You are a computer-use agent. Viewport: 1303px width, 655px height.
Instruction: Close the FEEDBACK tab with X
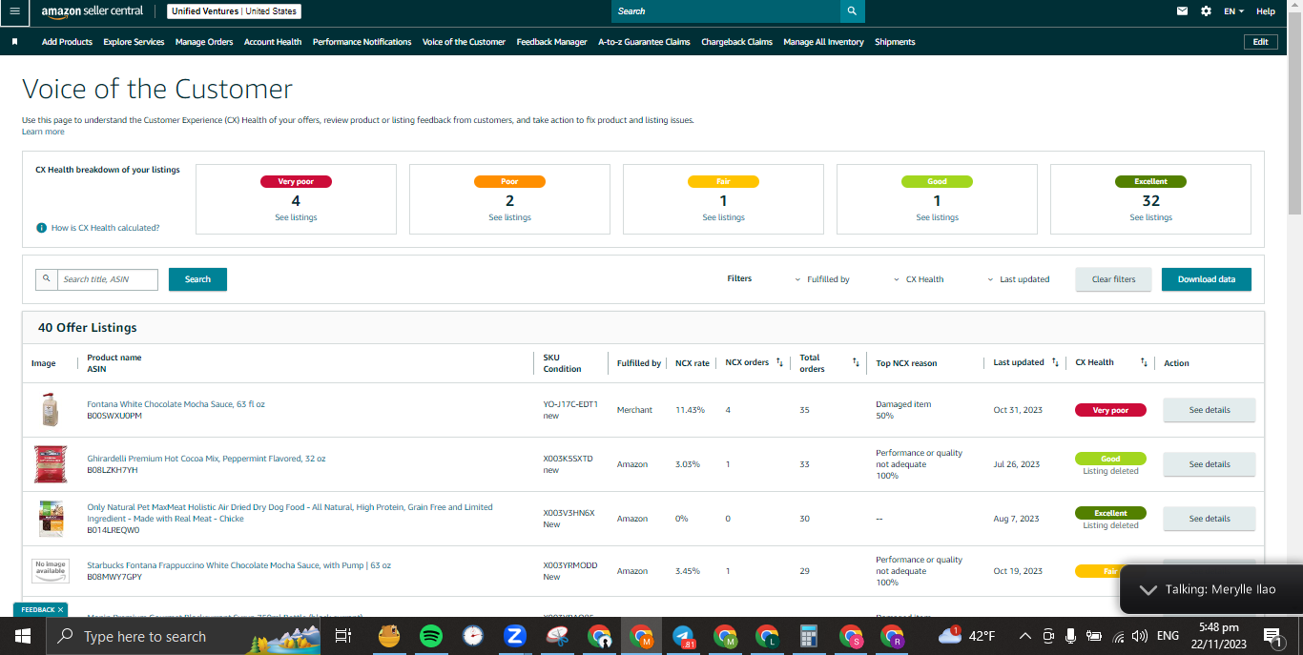tap(60, 609)
